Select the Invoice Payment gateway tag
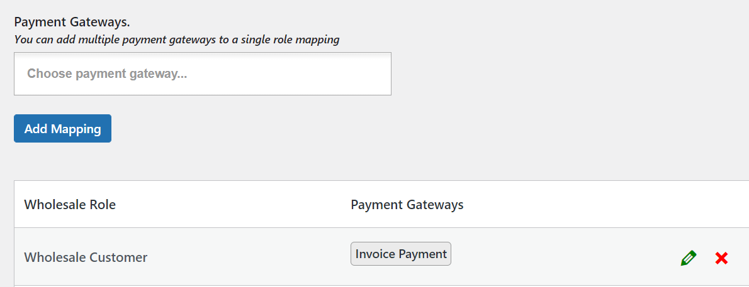 [401, 254]
